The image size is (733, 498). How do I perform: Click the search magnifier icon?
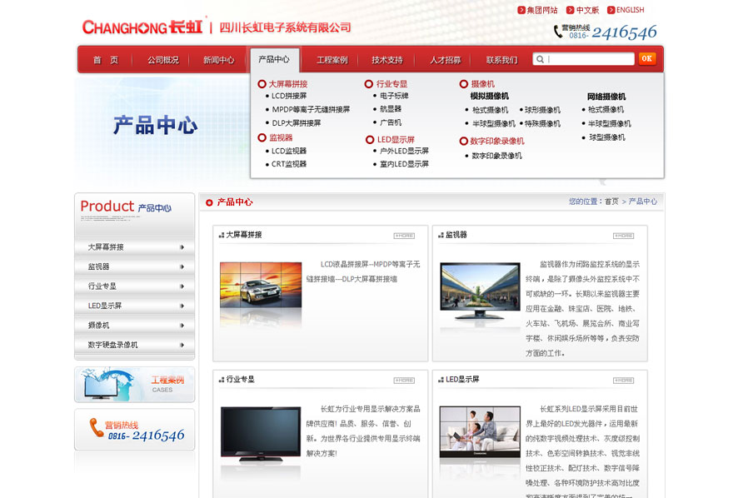540,59
